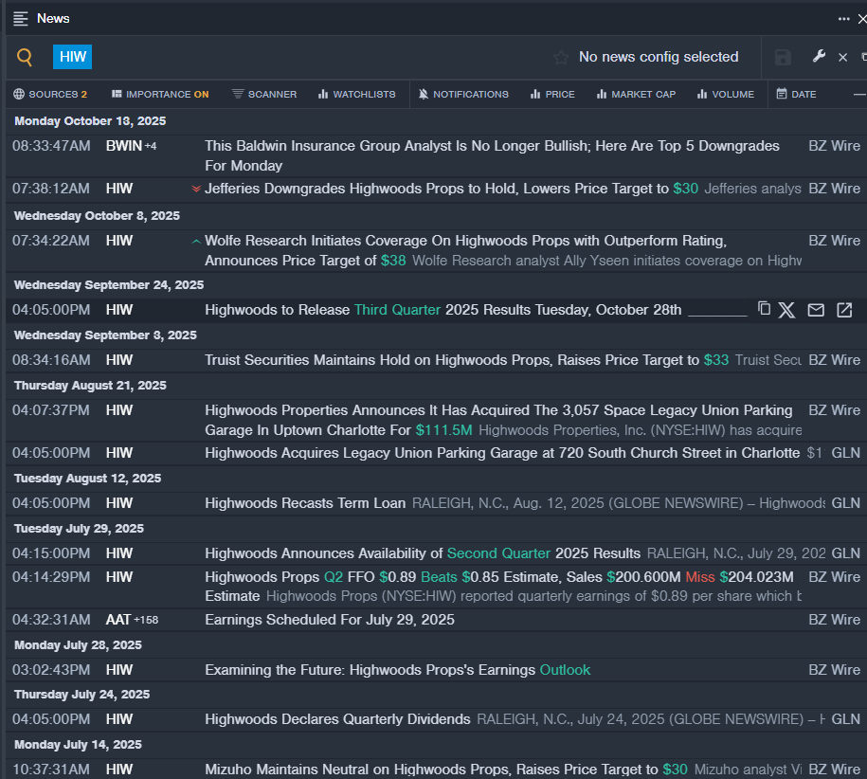Expand the Date filter
This screenshot has width=867, height=779.
(x=796, y=94)
